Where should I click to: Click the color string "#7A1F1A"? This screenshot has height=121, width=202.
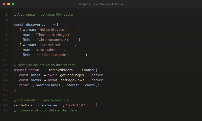point(75,105)
